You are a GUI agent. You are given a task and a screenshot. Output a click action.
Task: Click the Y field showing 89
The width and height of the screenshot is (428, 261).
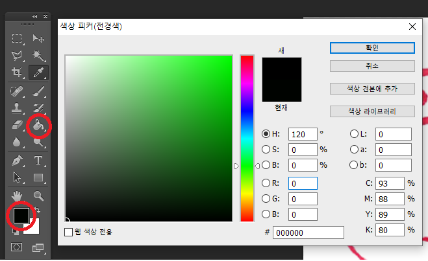[x=390, y=214]
